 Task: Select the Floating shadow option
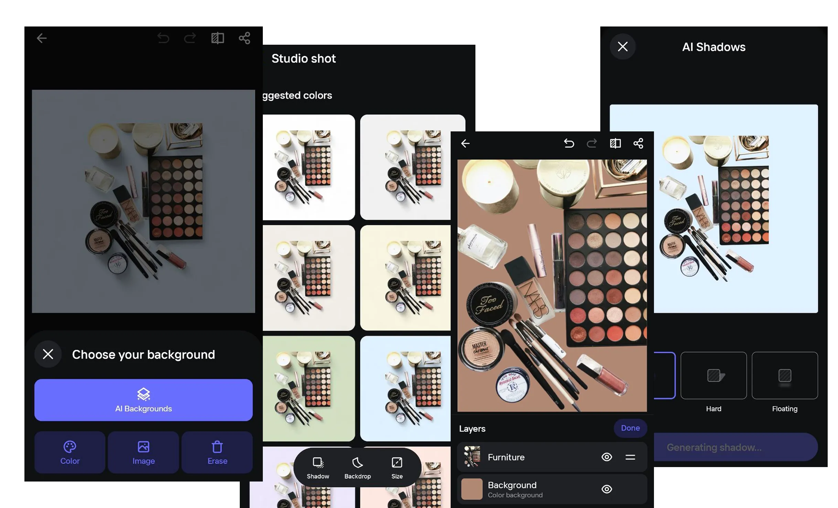pyautogui.click(x=784, y=376)
